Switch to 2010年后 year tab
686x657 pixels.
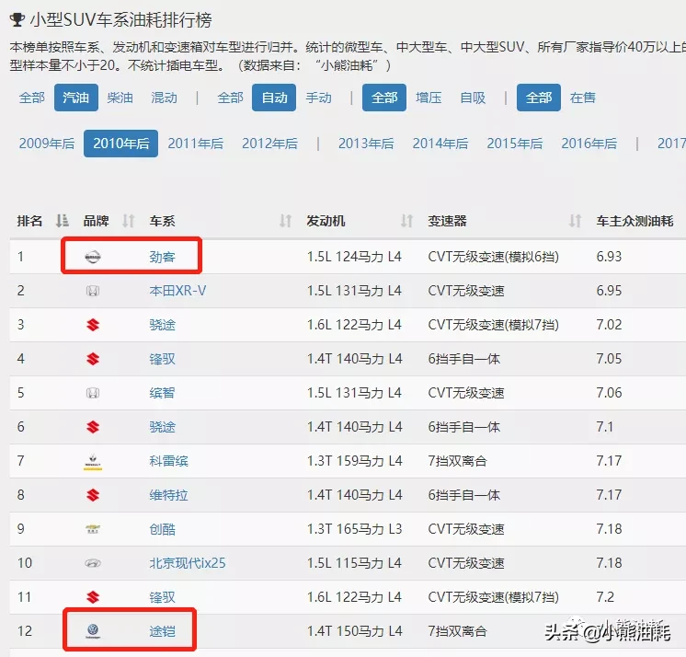click(x=121, y=144)
